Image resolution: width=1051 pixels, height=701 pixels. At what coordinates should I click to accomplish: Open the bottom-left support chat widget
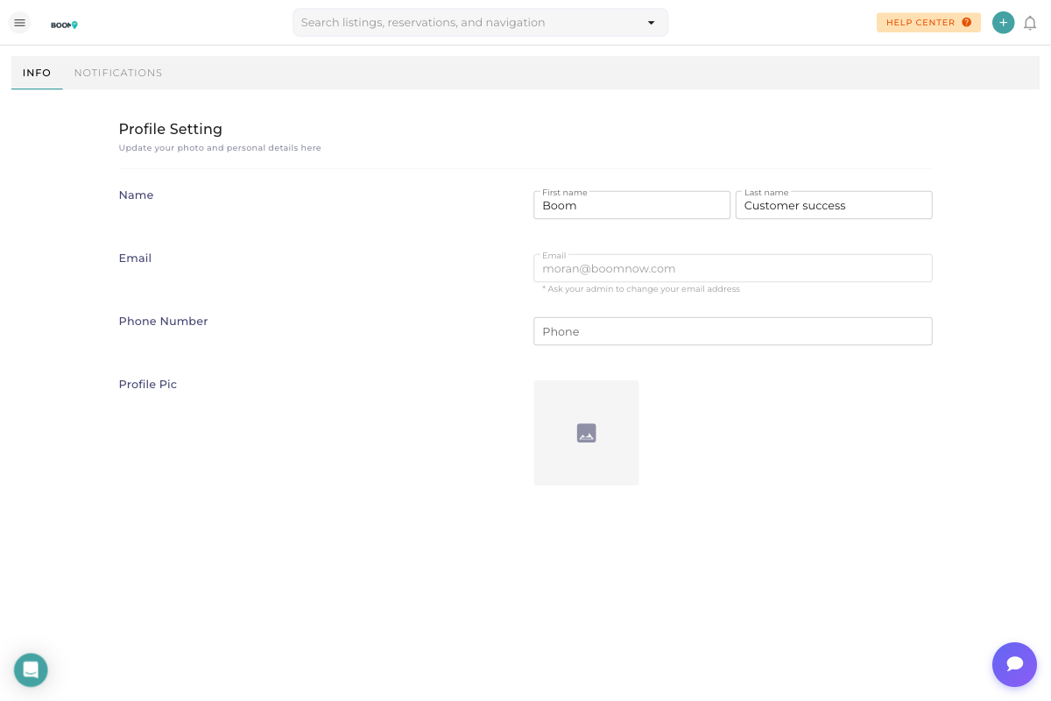(x=31, y=669)
